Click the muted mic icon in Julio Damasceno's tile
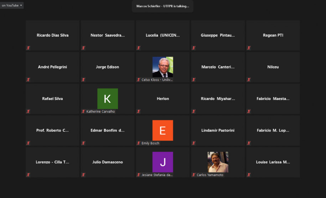 [x=83, y=175]
